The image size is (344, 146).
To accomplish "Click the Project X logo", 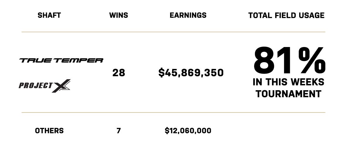I will coord(45,86).
